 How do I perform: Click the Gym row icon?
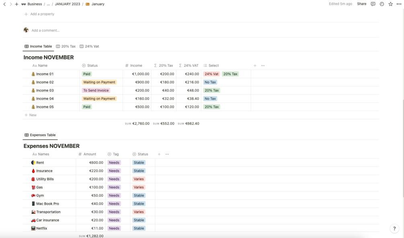click(33, 195)
